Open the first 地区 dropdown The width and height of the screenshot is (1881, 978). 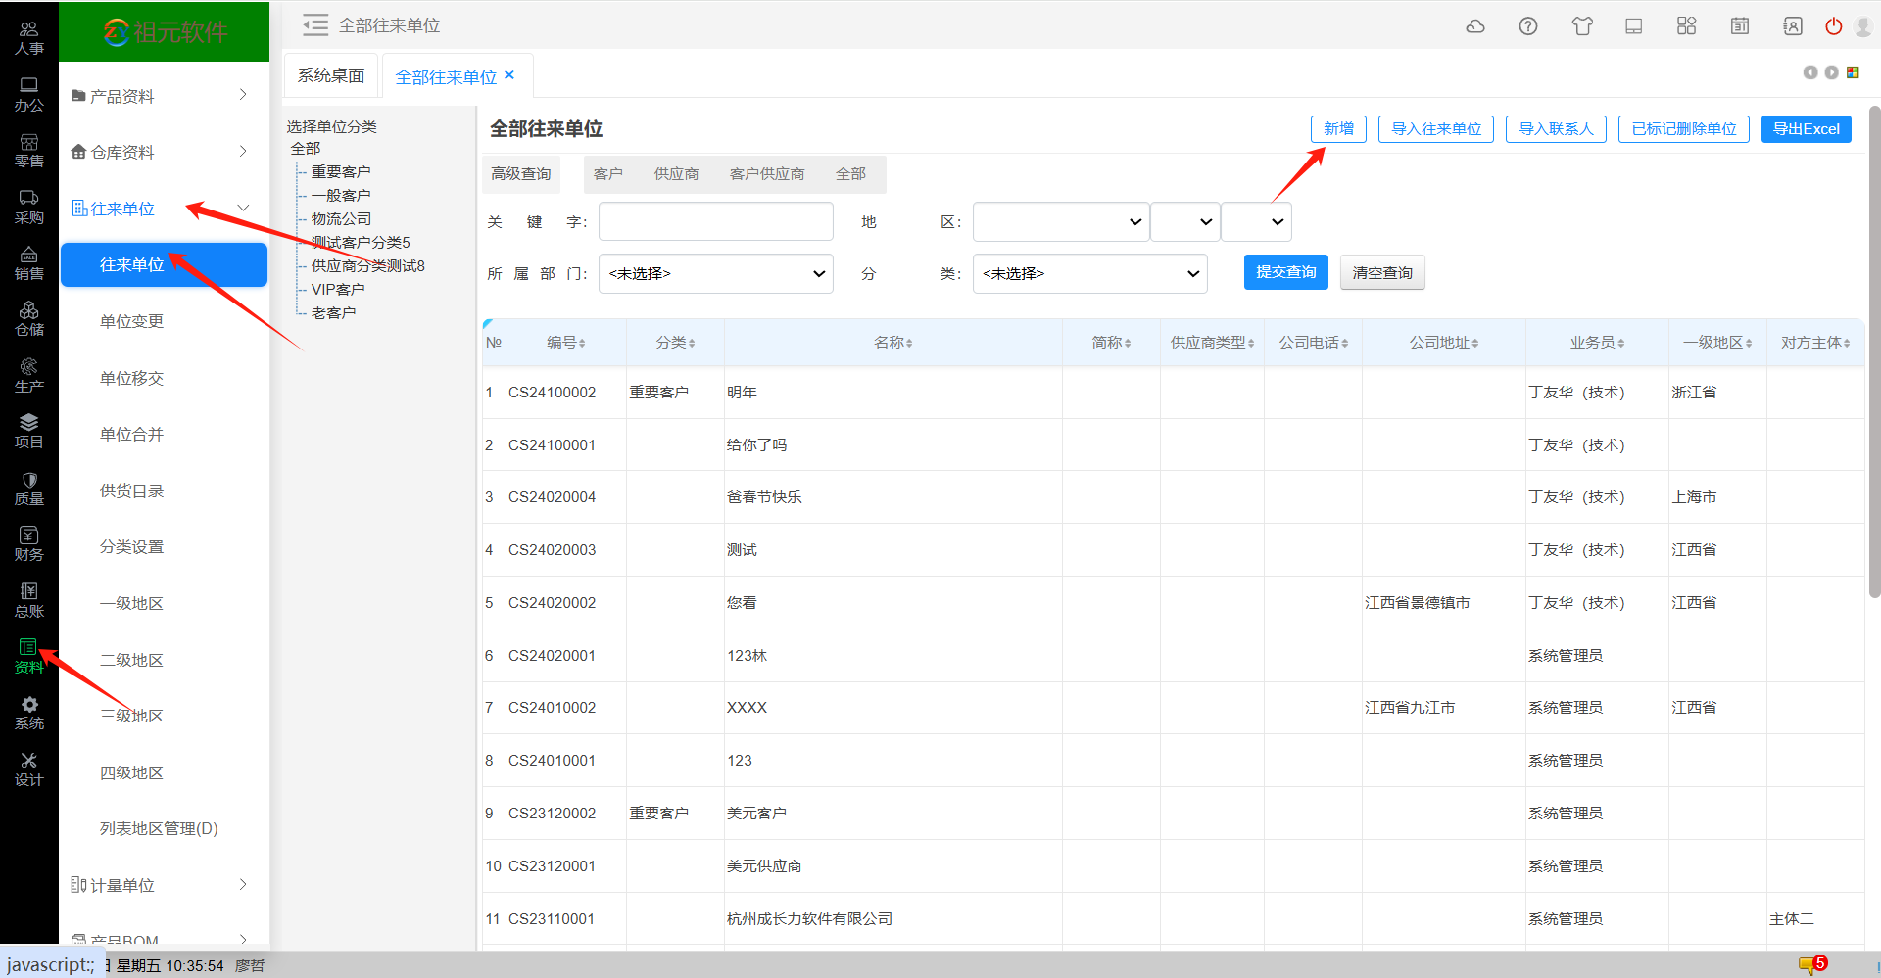coord(1061,222)
